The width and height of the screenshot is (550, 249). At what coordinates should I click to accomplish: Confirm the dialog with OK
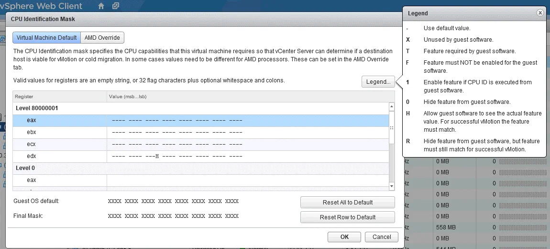(x=344, y=237)
